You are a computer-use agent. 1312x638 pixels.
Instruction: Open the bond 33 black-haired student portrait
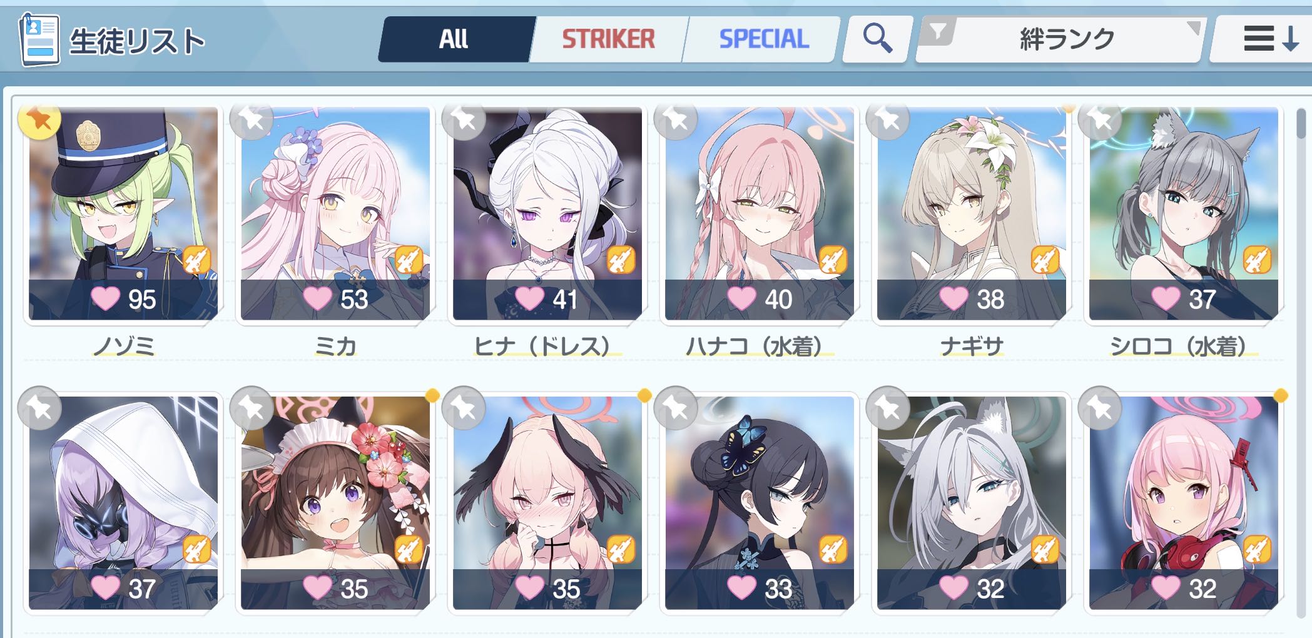[x=759, y=502]
